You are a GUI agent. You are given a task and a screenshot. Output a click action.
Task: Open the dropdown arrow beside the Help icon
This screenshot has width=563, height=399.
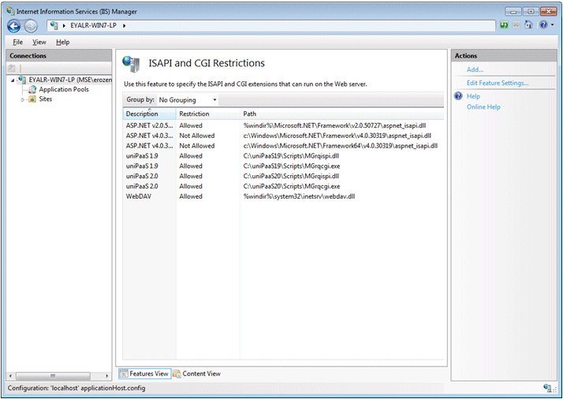tap(552, 24)
